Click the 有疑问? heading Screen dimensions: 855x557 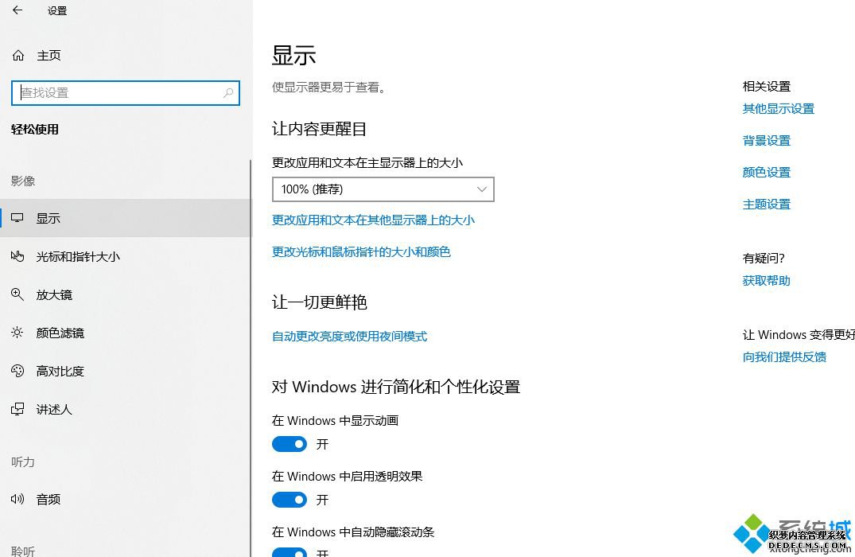[764, 258]
